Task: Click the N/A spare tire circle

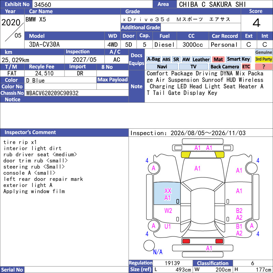Action: 149,245
